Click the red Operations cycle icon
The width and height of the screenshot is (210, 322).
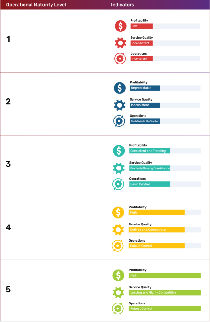point(120,58)
